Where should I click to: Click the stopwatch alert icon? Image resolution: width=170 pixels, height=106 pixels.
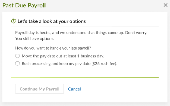pos(13,21)
